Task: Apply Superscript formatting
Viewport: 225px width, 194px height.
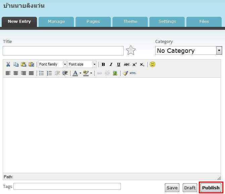Action: point(134,64)
